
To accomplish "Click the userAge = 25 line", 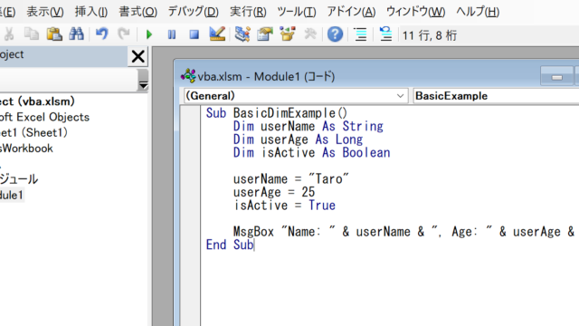I will (273, 192).
